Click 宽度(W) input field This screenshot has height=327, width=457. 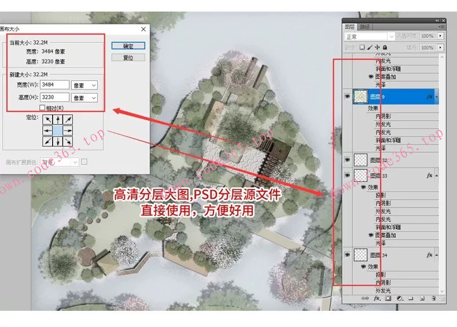click(54, 85)
